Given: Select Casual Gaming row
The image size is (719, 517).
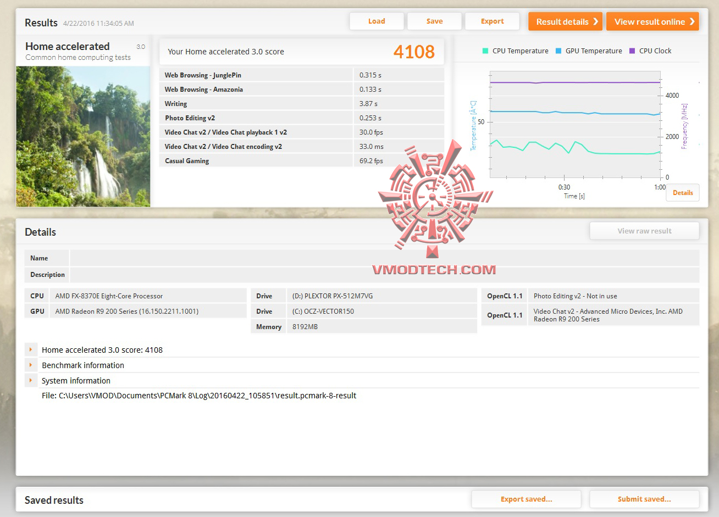Looking at the screenshot, I should pos(302,161).
